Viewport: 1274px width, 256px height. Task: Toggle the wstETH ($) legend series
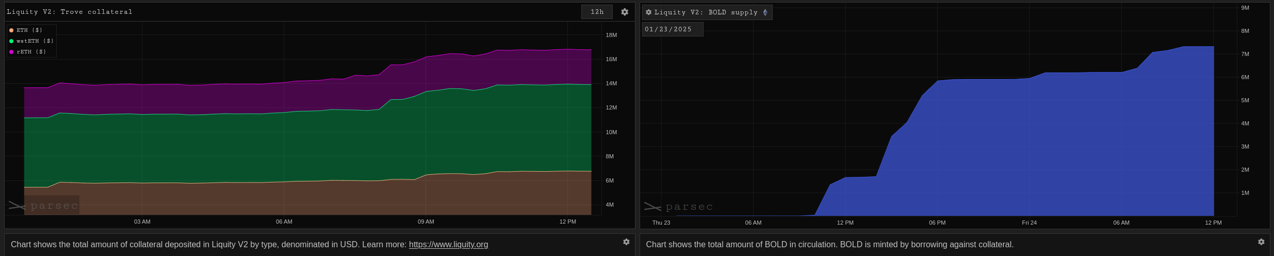pos(31,41)
